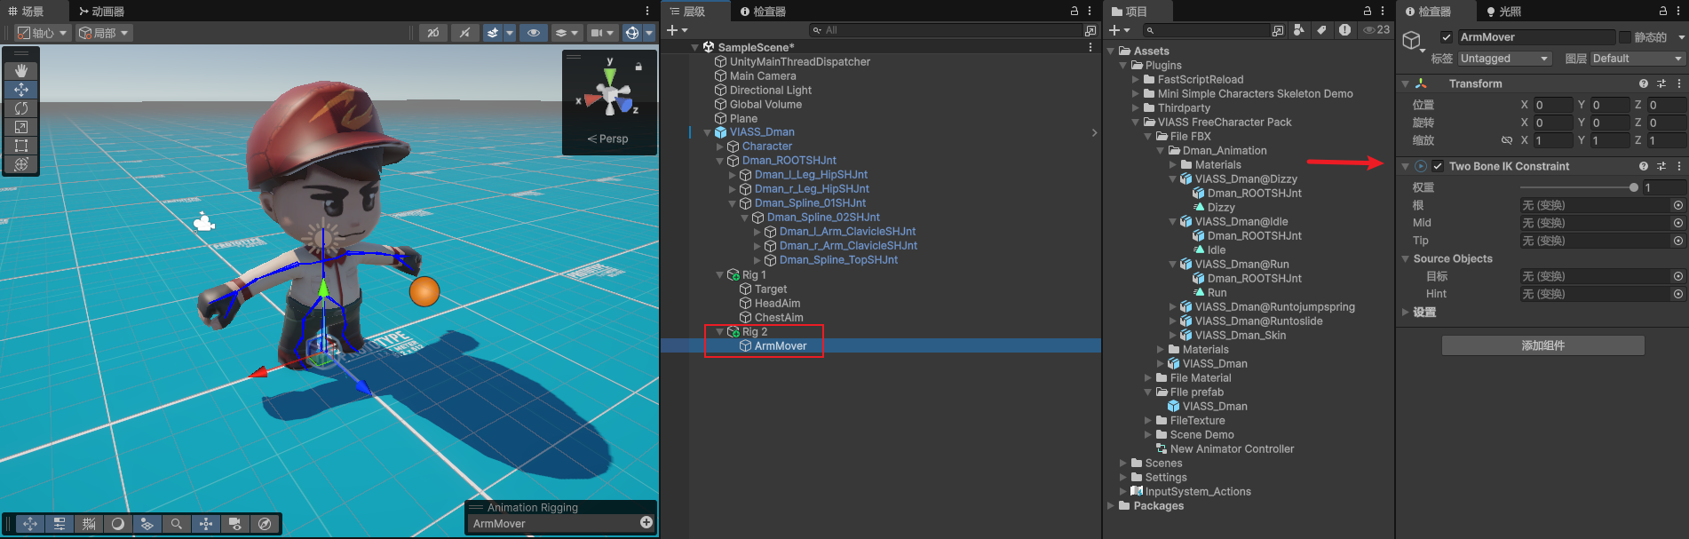Toggle the scene gizmo rotation lock
The width and height of the screenshot is (1689, 539).
[638, 67]
